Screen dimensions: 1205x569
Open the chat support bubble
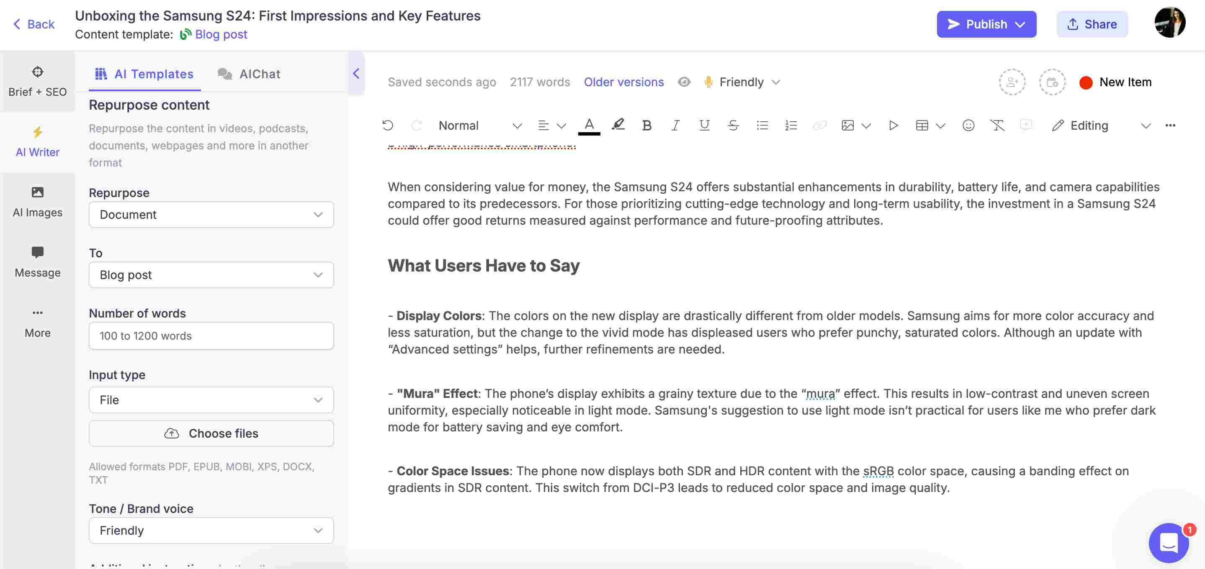point(1169,543)
